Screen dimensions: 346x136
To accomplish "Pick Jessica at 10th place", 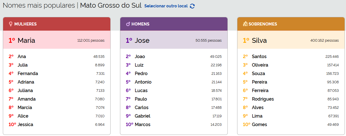I will click(25, 124).
